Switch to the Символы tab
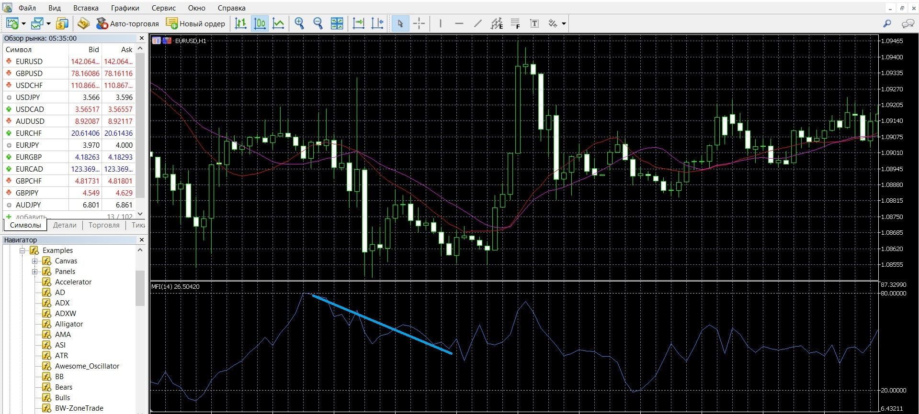 click(x=25, y=225)
